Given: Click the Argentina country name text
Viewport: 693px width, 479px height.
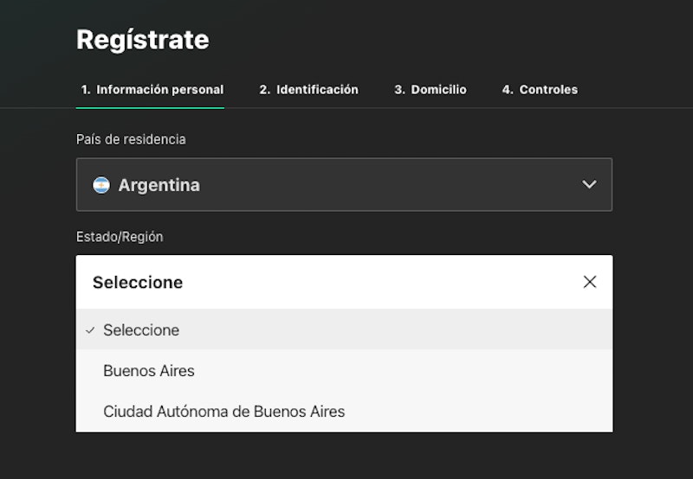Looking at the screenshot, I should [159, 185].
